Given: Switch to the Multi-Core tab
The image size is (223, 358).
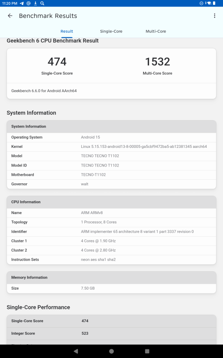Looking at the screenshot, I should pyautogui.click(x=156, y=31).
